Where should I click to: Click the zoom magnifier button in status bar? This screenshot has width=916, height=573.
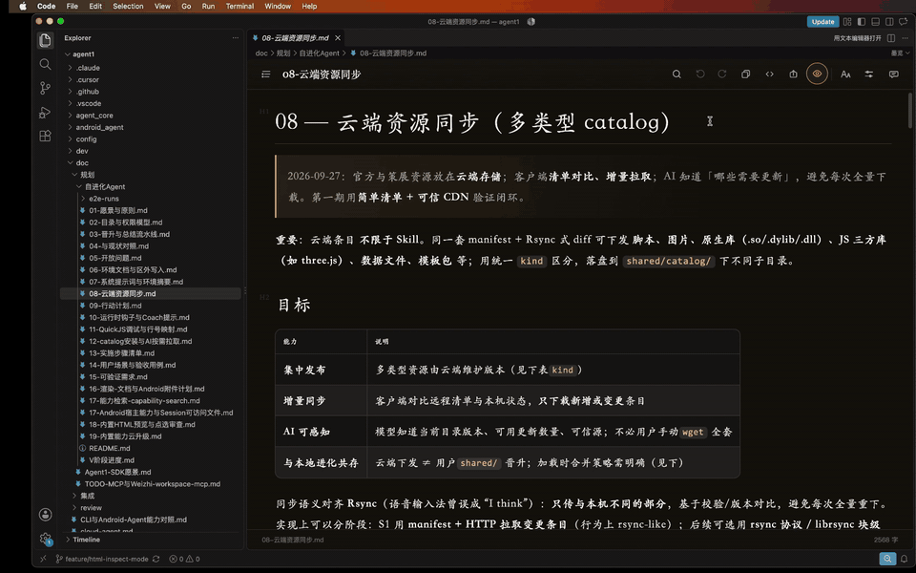(x=887, y=559)
